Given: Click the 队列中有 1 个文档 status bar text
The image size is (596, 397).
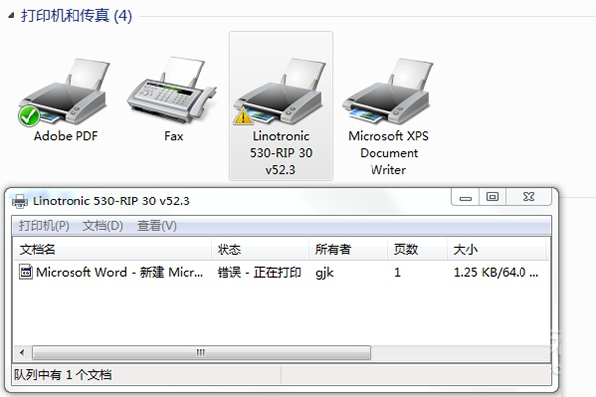Looking at the screenshot, I should (64, 375).
